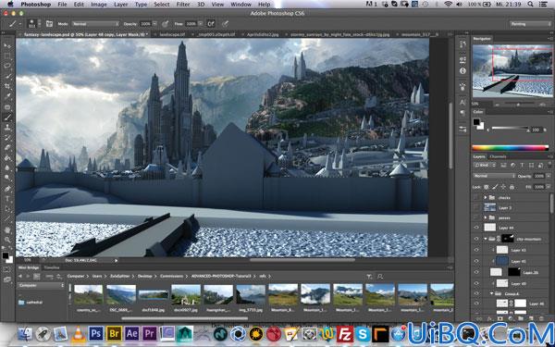Click lock all padlock icon
The height and width of the screenshot is (347, 555).
pos(512,187)
